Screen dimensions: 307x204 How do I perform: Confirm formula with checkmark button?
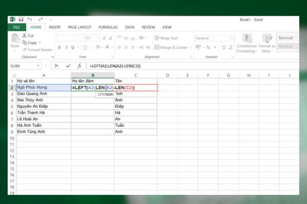click(68, 66)
